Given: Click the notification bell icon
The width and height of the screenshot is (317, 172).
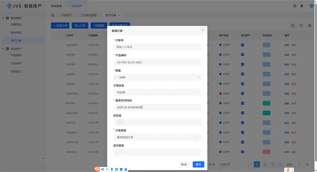Looking at the screenshot, I should pyautogui.click(x=302, y=6).
